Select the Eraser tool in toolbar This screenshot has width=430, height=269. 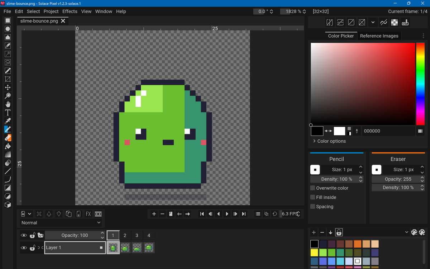[x=8, y=138]
